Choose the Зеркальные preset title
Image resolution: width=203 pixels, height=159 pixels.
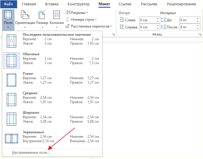click(x=33, y=132)
